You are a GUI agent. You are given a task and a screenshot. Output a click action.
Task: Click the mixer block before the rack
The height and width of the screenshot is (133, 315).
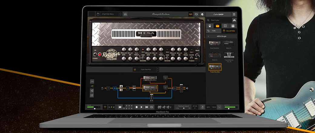[x=175, y=88]
